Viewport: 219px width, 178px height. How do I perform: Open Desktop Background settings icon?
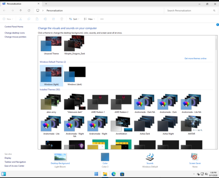[x=60, y=157]
